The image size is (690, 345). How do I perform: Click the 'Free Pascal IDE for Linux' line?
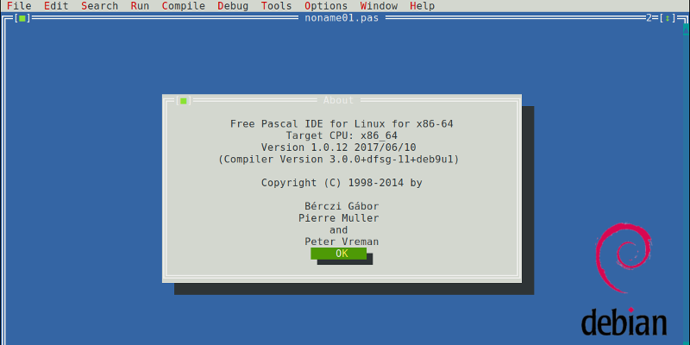[342, 124]
